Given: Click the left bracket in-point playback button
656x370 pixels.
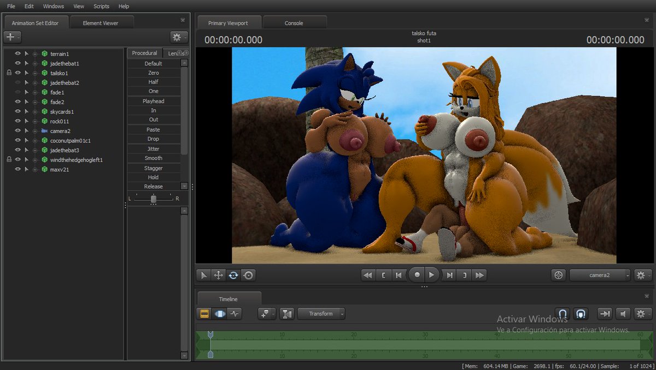Looking at the screenshot, I should [x=384, y=276].
